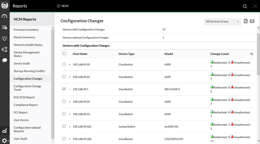Click the search magnifier in top bar
Viewport: 260px width, 144px height.
click(x=245, y=6)
